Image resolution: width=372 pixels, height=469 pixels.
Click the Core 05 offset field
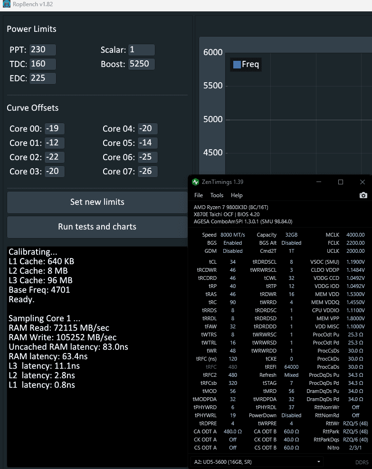pos(147,143)
